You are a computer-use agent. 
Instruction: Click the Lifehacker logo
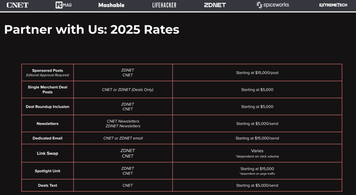point(164,5)
